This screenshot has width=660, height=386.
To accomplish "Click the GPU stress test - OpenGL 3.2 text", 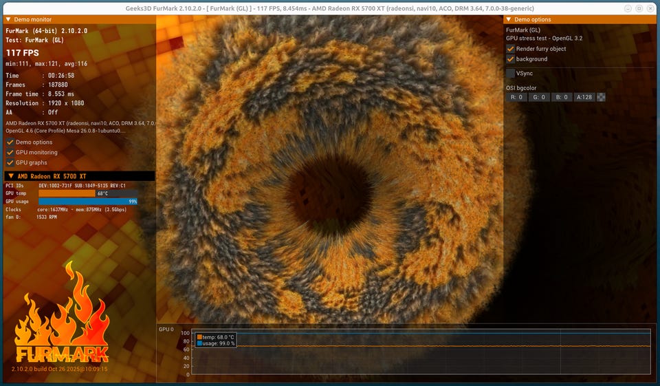I will tap(544, 39).
